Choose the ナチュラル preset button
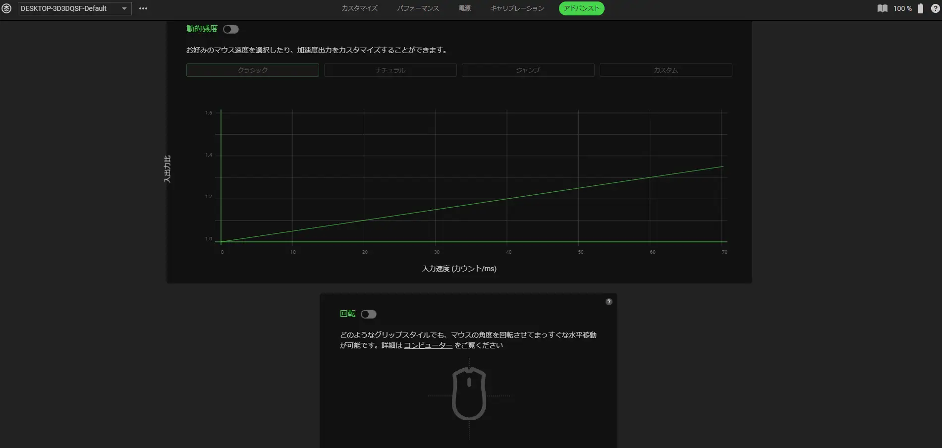 (390, 70)
